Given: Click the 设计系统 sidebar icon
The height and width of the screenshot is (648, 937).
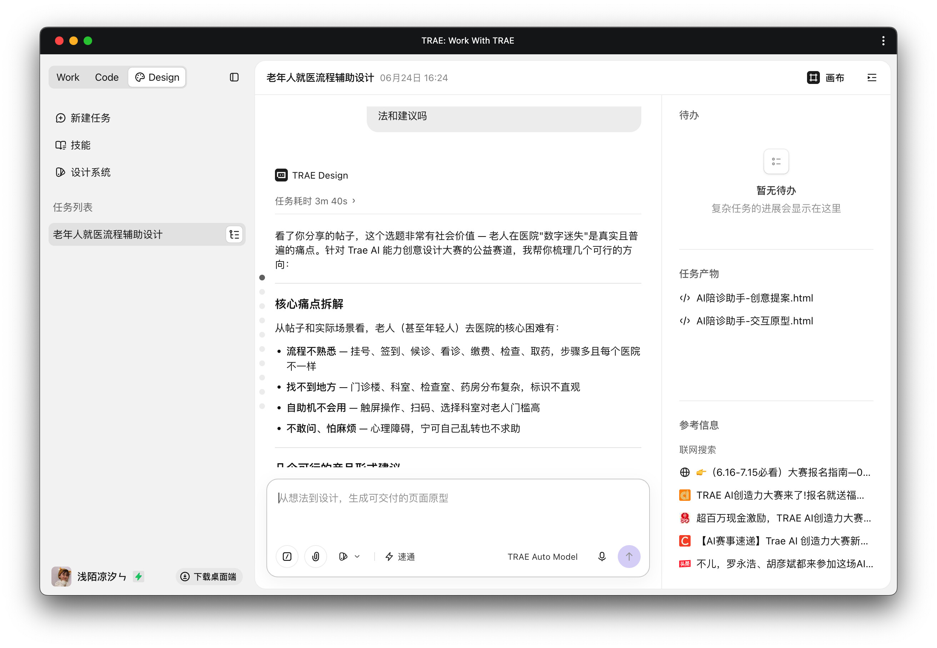Looking at the screenshot, I should coord(60,172).
